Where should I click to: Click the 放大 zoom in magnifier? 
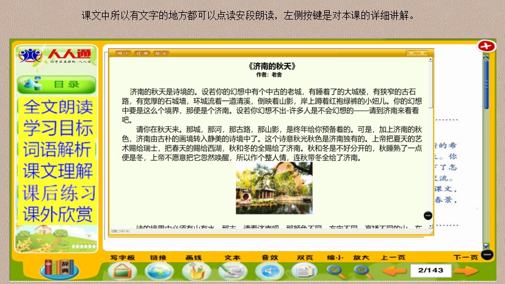[362, 271]
